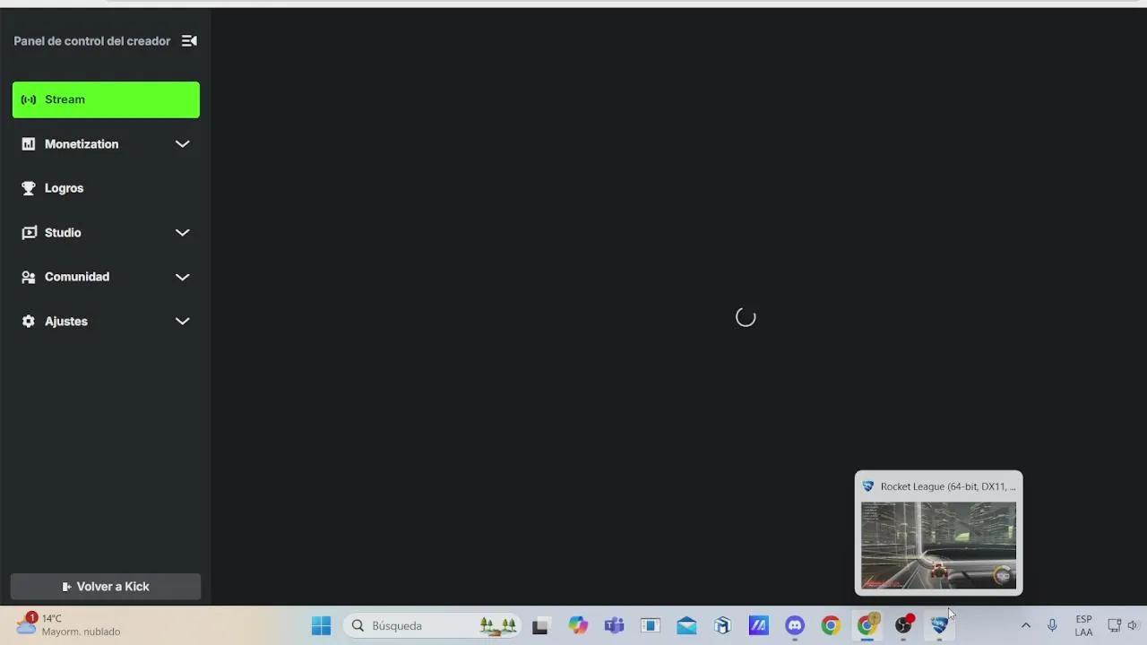Launch Copilot from the taskbar

pyautogui.click(x=578, y=625)
